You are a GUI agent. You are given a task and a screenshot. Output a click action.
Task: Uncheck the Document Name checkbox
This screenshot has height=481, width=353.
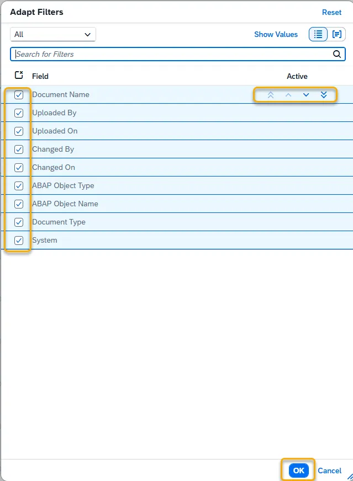pos(19,95)
